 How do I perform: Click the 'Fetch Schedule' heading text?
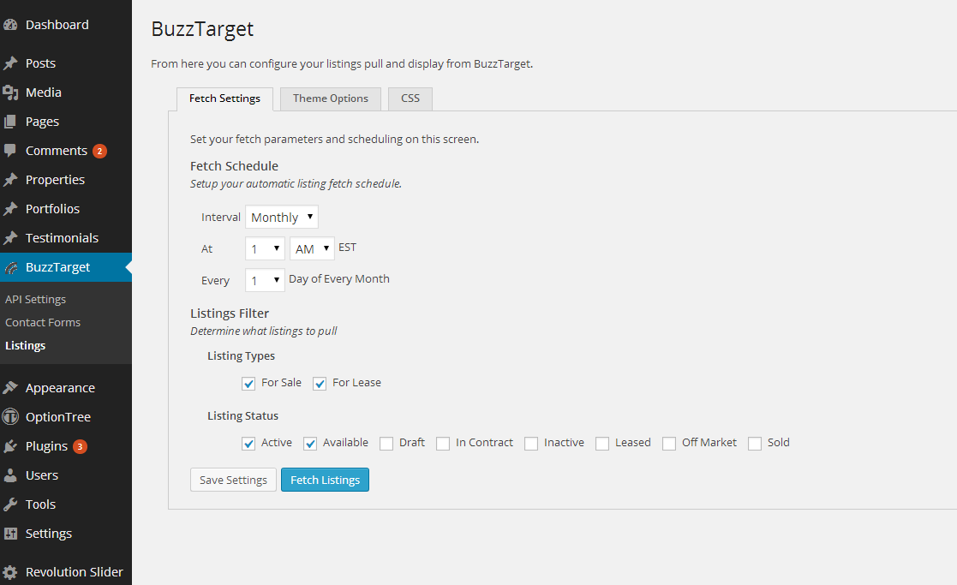235,166
